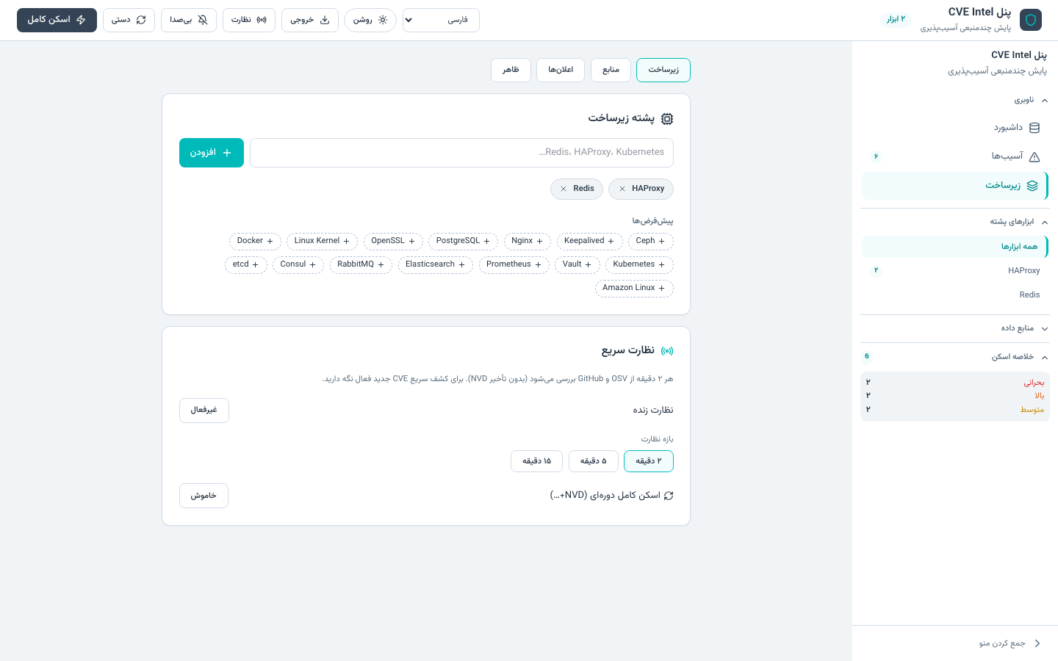
Task: Select Redis in the sidebar tools list
Action: click(955, 295)
